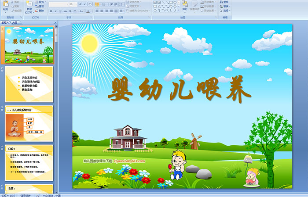
Task: Open the Select dropdown in Editing
Action: [x=225, y=11]
